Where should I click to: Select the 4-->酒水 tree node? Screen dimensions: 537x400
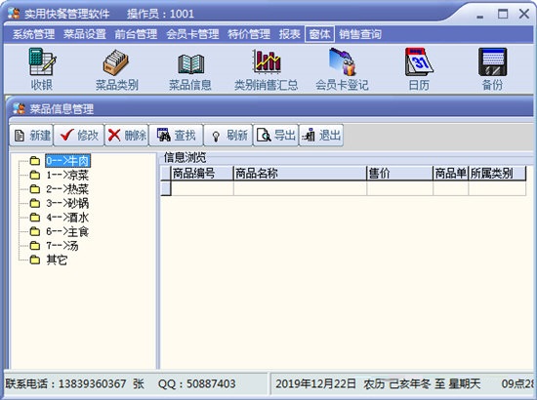[67, 218]
